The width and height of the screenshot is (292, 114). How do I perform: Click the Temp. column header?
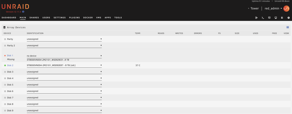tap(138, 33)
